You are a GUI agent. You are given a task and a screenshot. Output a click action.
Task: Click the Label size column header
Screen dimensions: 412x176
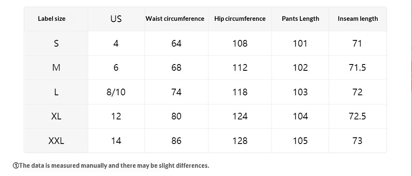pyautogui.click(x=52, y=19)
